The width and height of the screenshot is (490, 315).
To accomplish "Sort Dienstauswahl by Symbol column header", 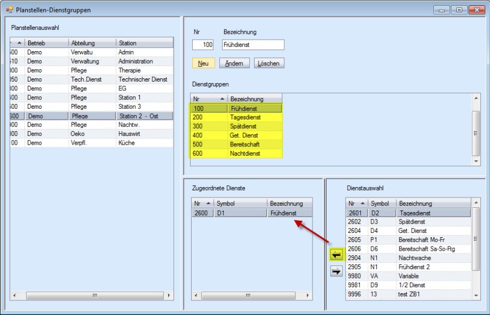I will (x=381, y=203).
